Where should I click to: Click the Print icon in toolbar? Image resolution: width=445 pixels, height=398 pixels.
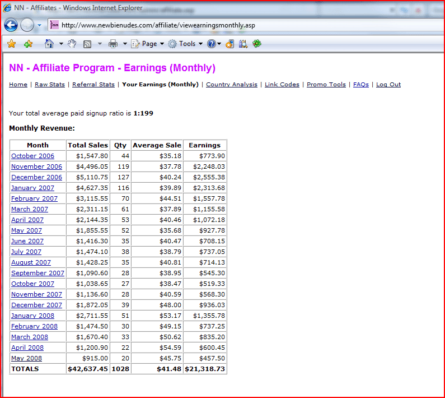[x=113, y=44]
